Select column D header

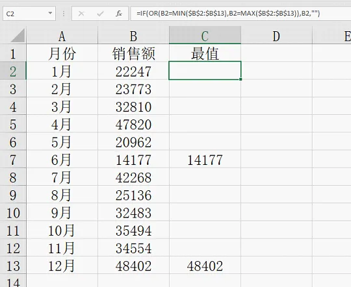pos(276,36)
